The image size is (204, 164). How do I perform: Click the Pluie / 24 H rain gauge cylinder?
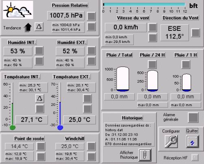152,81
